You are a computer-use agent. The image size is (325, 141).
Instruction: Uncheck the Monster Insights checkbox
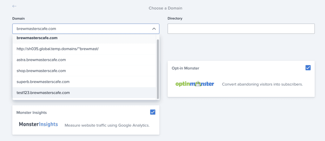click(x=153, y=112)
